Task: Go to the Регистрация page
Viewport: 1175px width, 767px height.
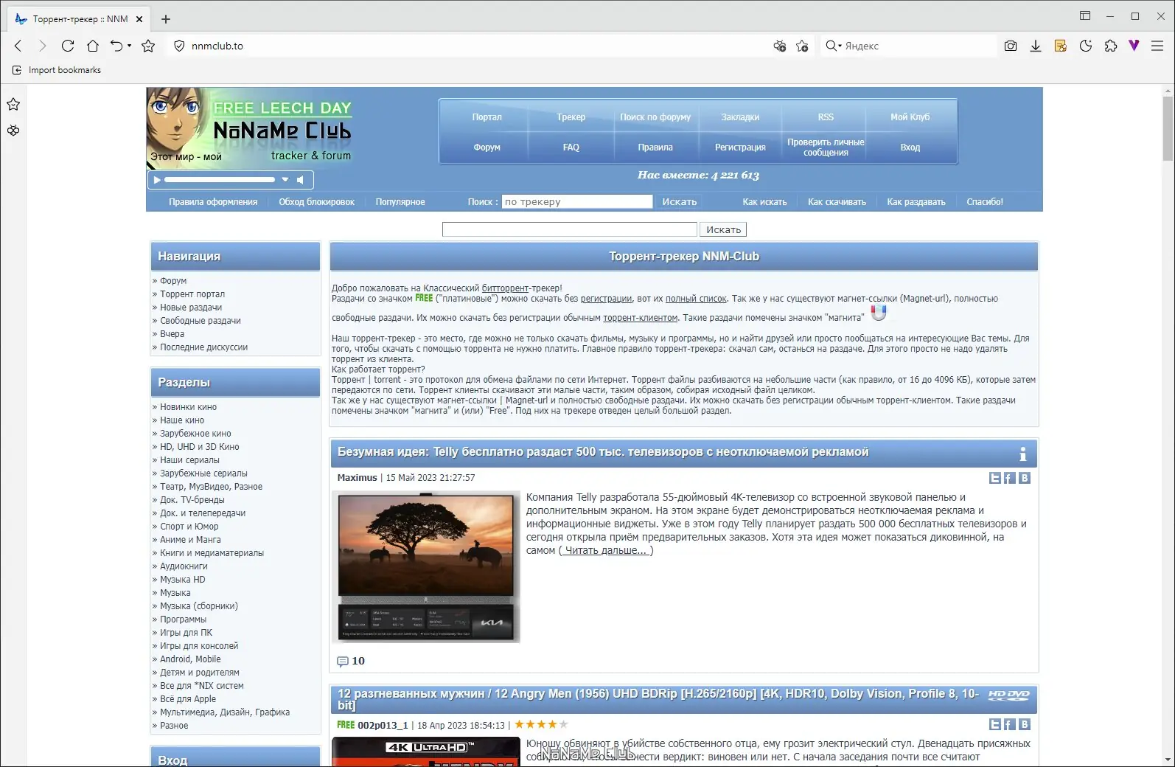Action: 740,147
